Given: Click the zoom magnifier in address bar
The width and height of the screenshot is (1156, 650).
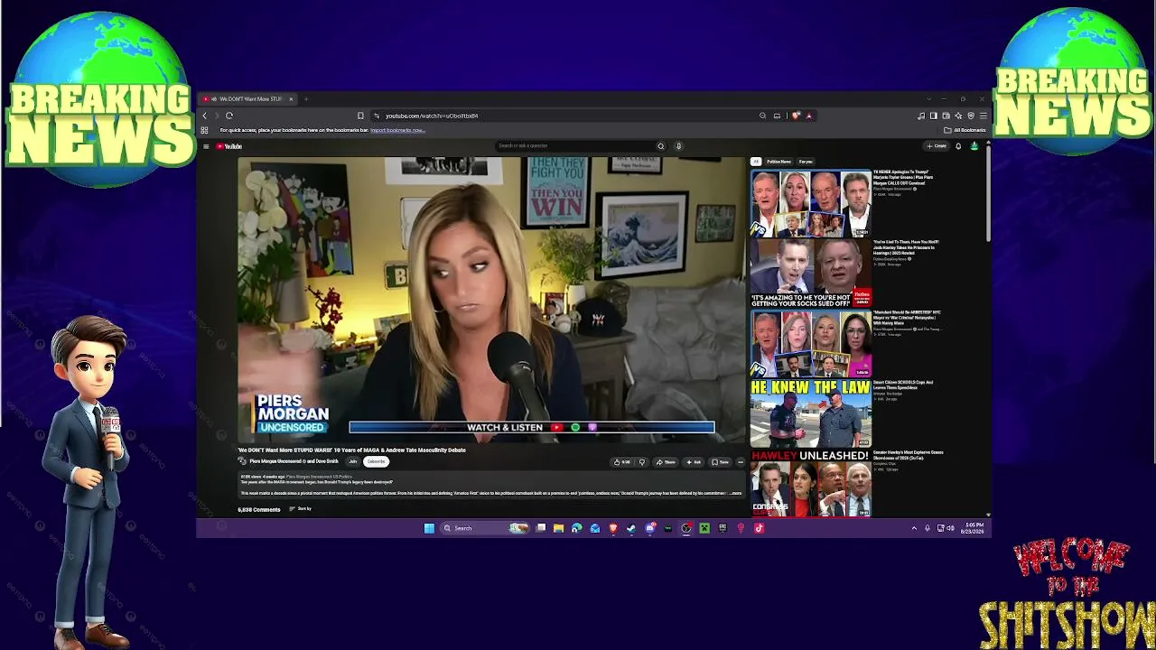Looking at the screenshot, I should [x=762, y=116].
